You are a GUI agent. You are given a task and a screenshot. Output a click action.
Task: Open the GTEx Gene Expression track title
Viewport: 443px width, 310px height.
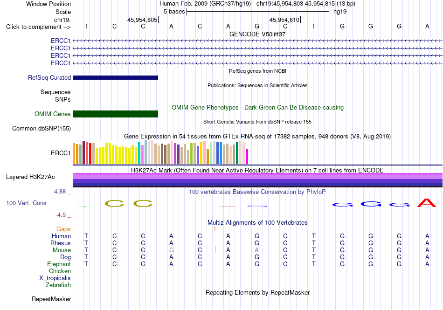pos(257,137)
